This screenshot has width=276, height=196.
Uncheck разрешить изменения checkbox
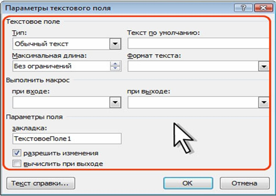(x=17, y=153)
